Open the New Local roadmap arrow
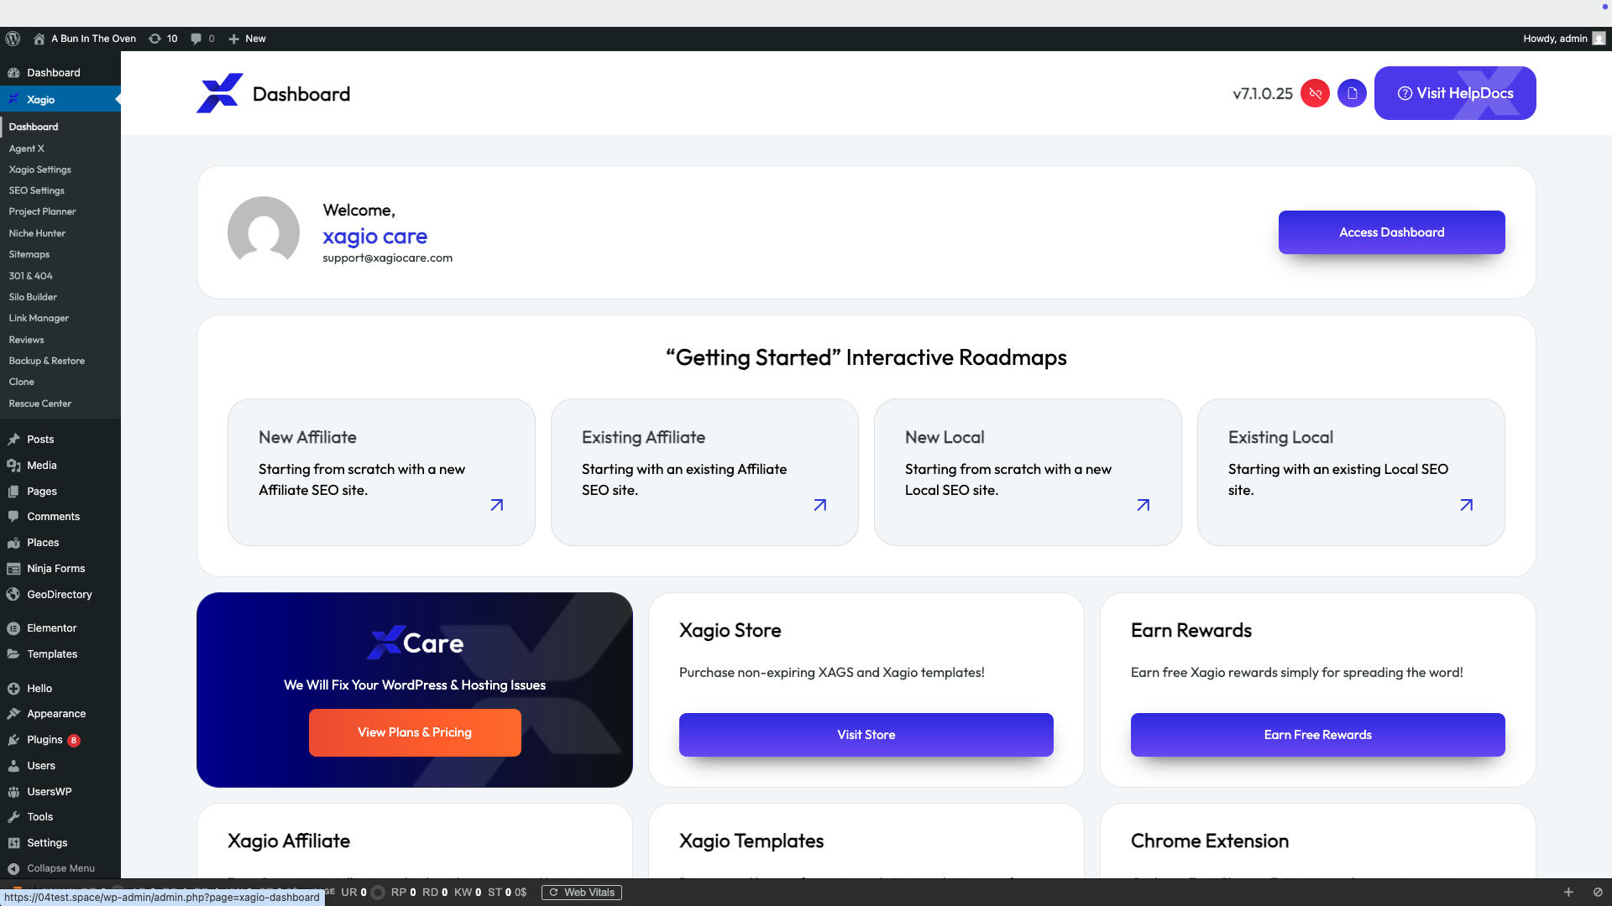 (1144, 505)
